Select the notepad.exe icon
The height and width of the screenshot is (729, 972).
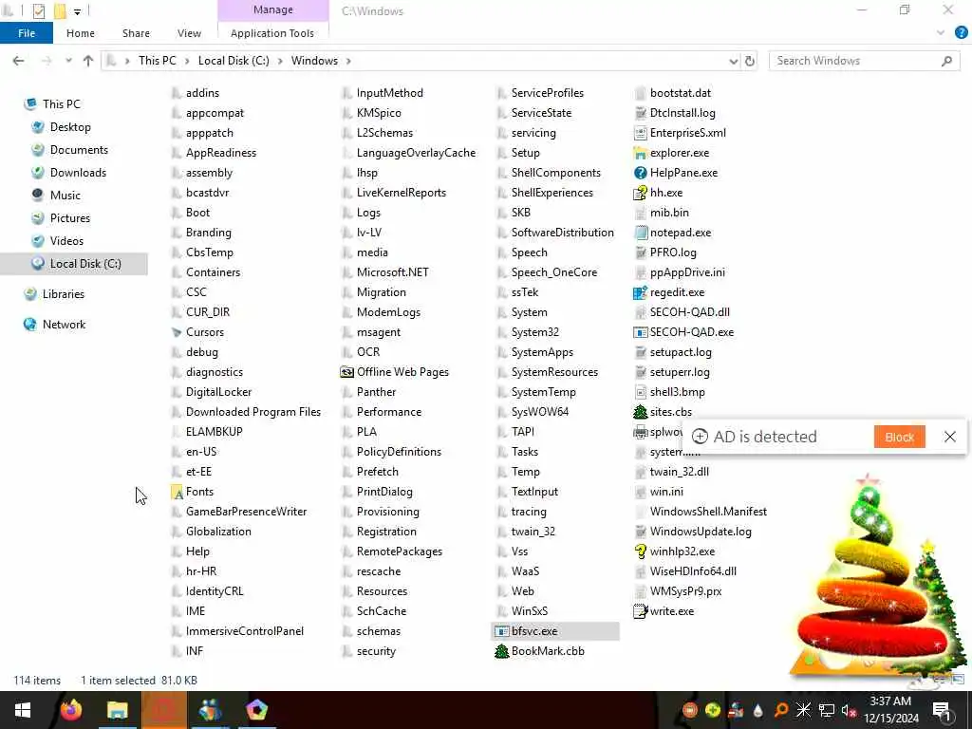click(641, 233)
